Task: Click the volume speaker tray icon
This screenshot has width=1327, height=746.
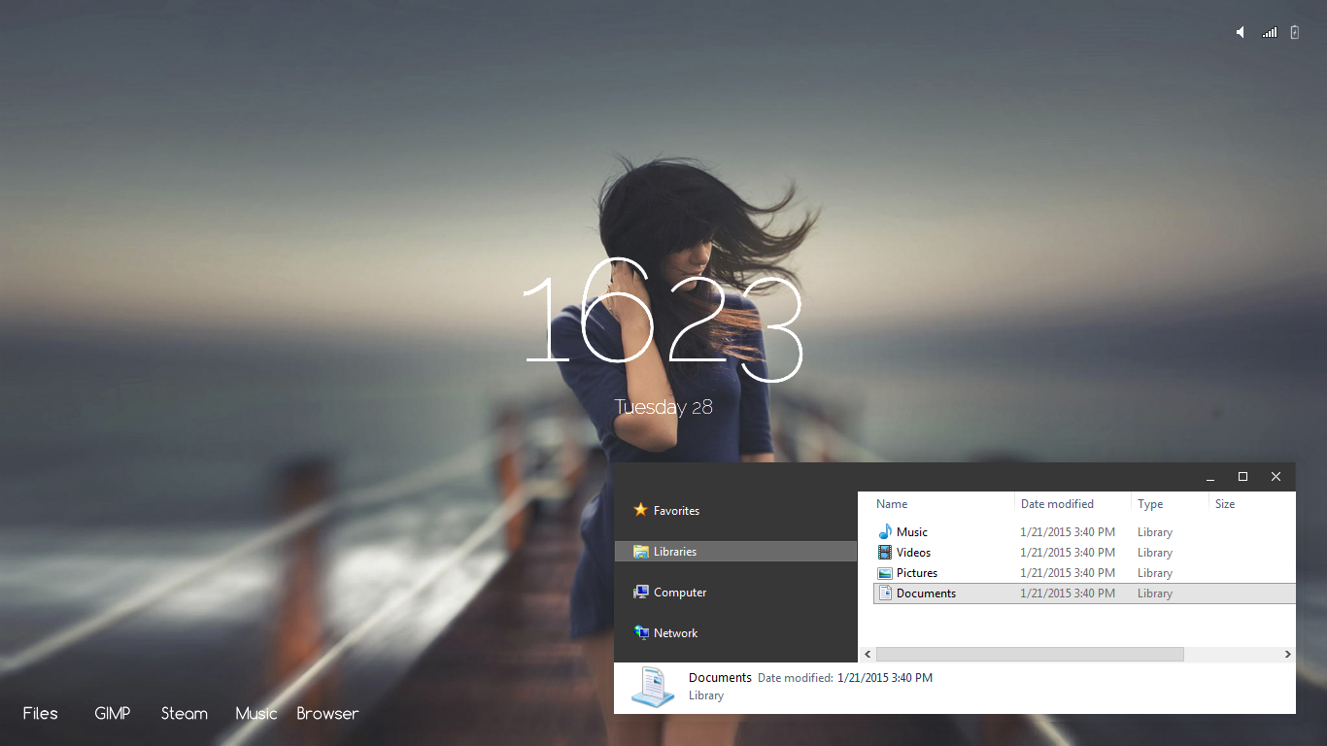Action: tap(1241, 32)
